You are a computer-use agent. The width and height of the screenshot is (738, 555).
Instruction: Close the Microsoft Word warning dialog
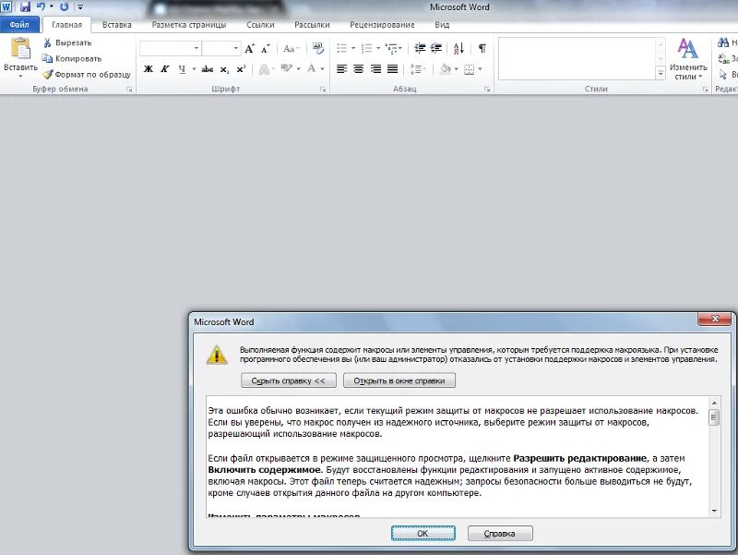pos(715,319)
